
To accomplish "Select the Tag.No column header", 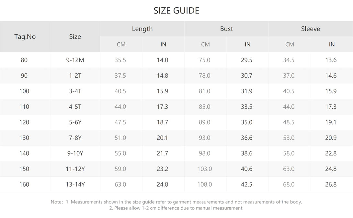I will click(x=25, y=37).
